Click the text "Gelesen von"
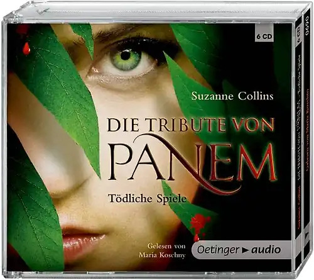This screenshot has height=280, width=314. pos(166,246)
